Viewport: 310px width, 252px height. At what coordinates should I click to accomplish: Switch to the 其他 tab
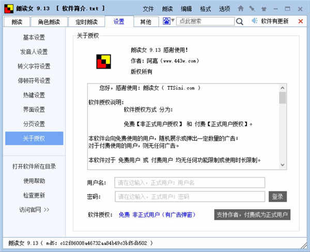(146, 22)
